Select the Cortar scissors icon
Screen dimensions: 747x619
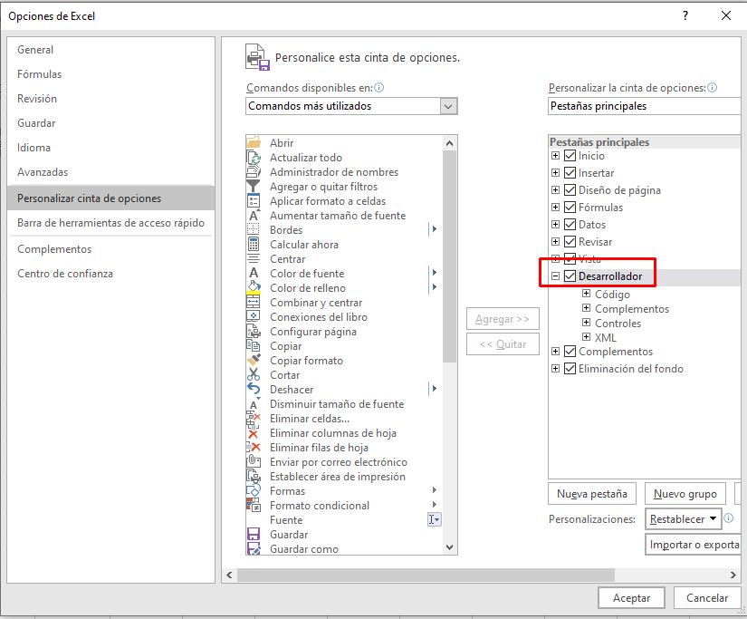[254, 375]
